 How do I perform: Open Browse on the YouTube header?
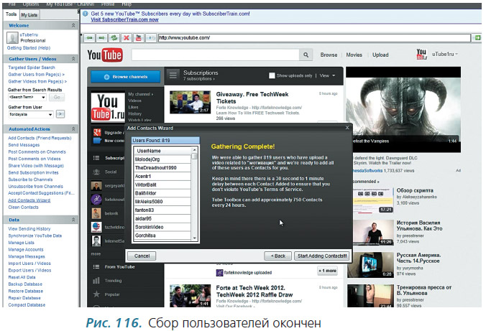click(x=329, y=55)
